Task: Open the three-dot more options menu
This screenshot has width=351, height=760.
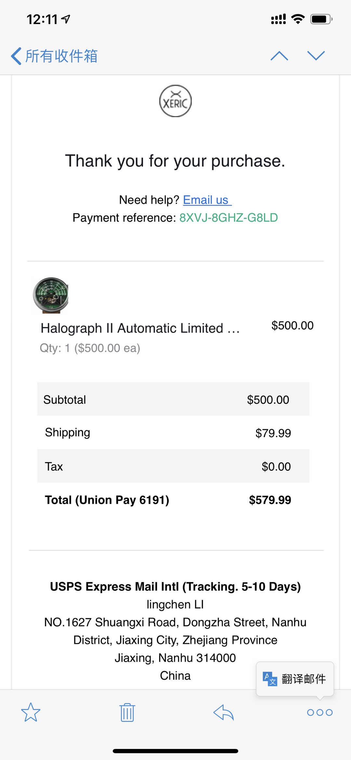Action: (x=320, y=713)
